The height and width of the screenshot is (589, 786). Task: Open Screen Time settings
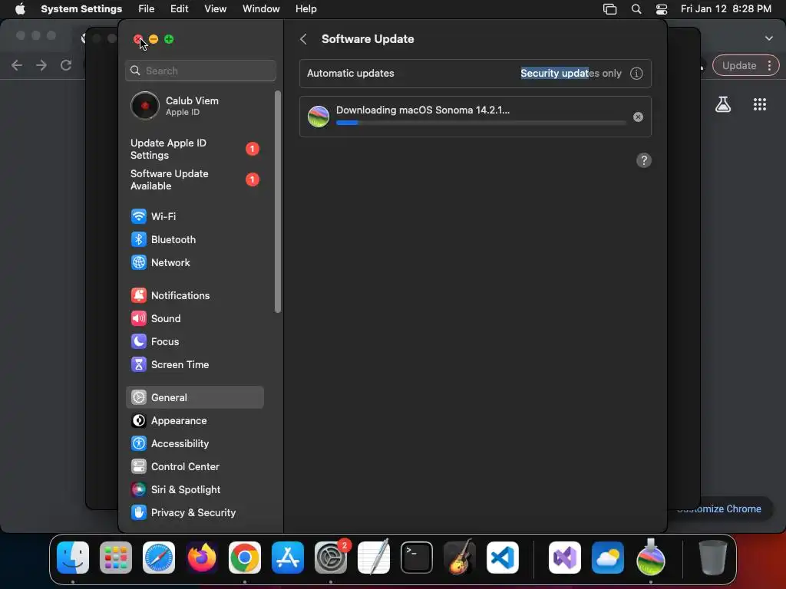click(194, 364)
